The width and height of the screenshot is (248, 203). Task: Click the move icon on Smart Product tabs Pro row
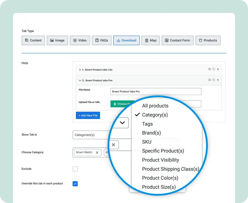[x=210, y=80]
